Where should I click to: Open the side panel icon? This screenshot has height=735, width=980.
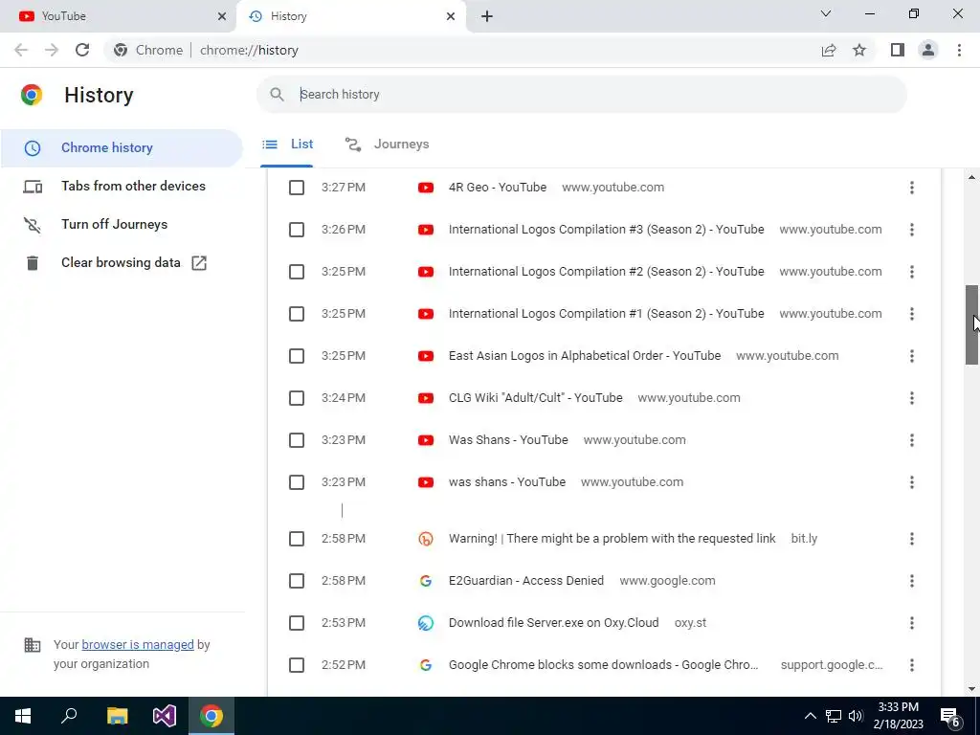point(898,50)
